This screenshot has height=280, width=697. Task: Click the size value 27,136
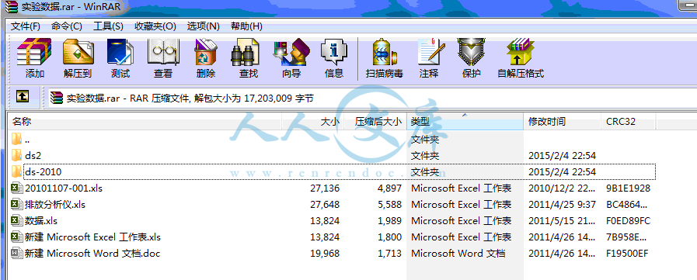325,188
